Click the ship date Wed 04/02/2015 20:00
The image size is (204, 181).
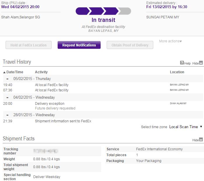[20, 7]
